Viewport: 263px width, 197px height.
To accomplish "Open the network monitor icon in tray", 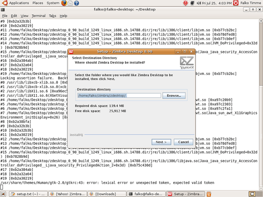I will [192, 3].
